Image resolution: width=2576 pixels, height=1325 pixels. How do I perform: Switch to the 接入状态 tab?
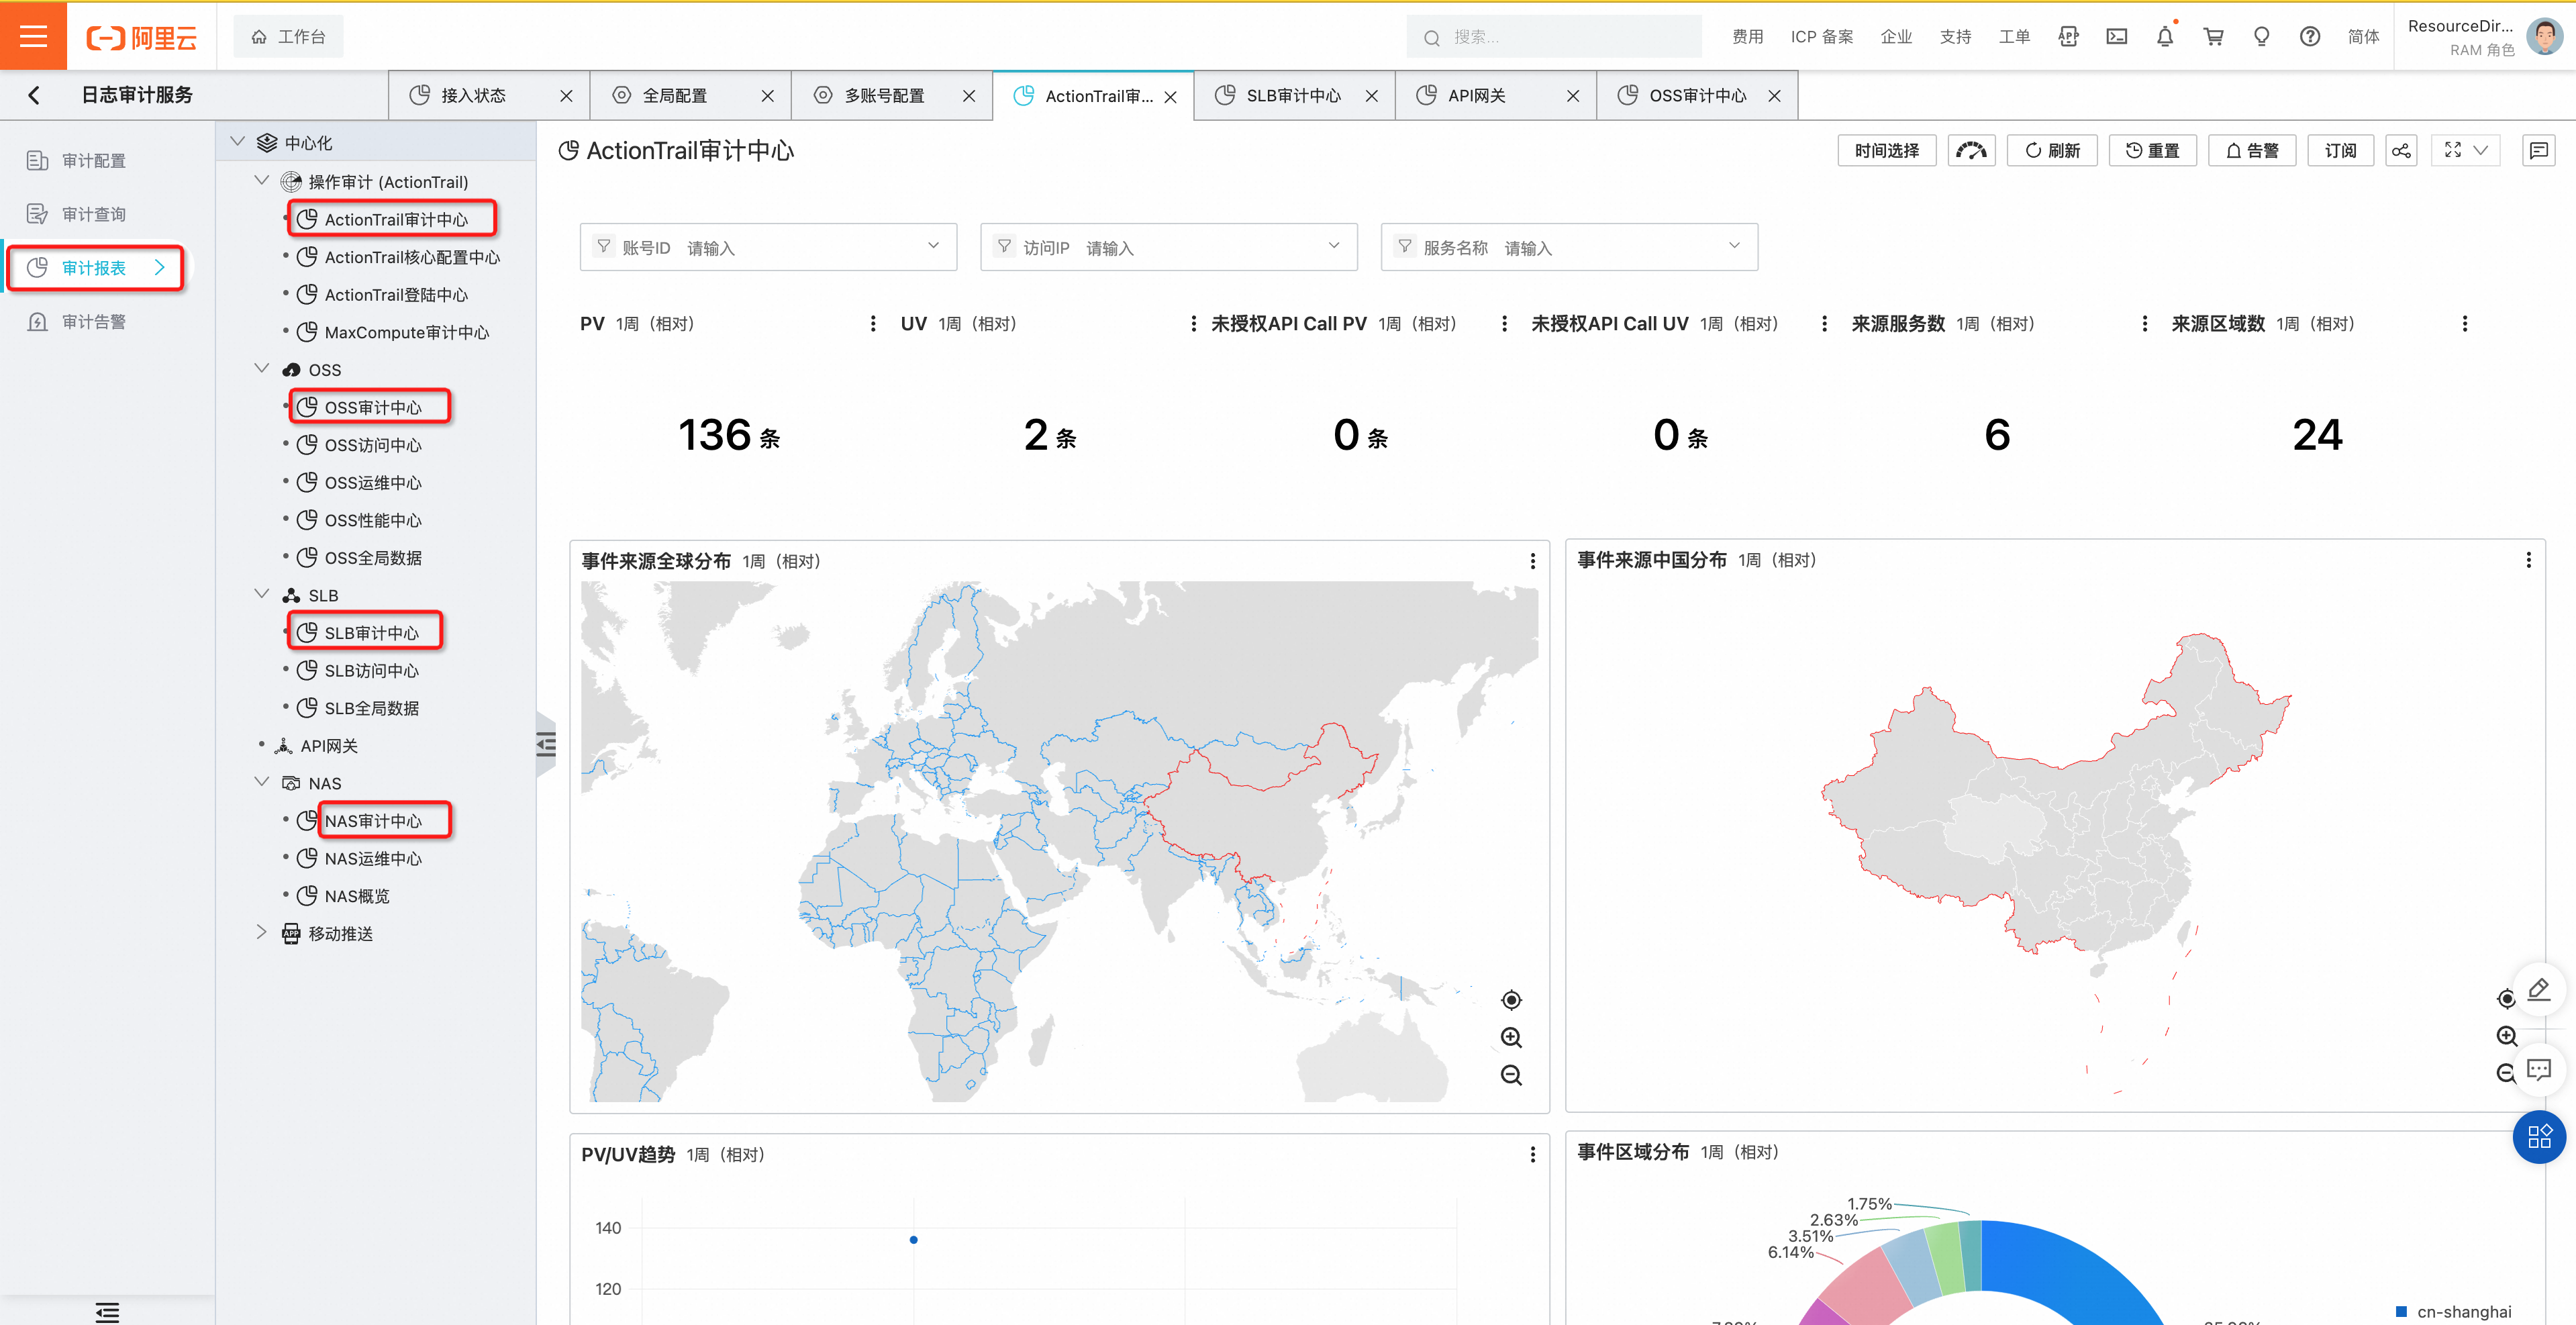click(x=474, y=96)
